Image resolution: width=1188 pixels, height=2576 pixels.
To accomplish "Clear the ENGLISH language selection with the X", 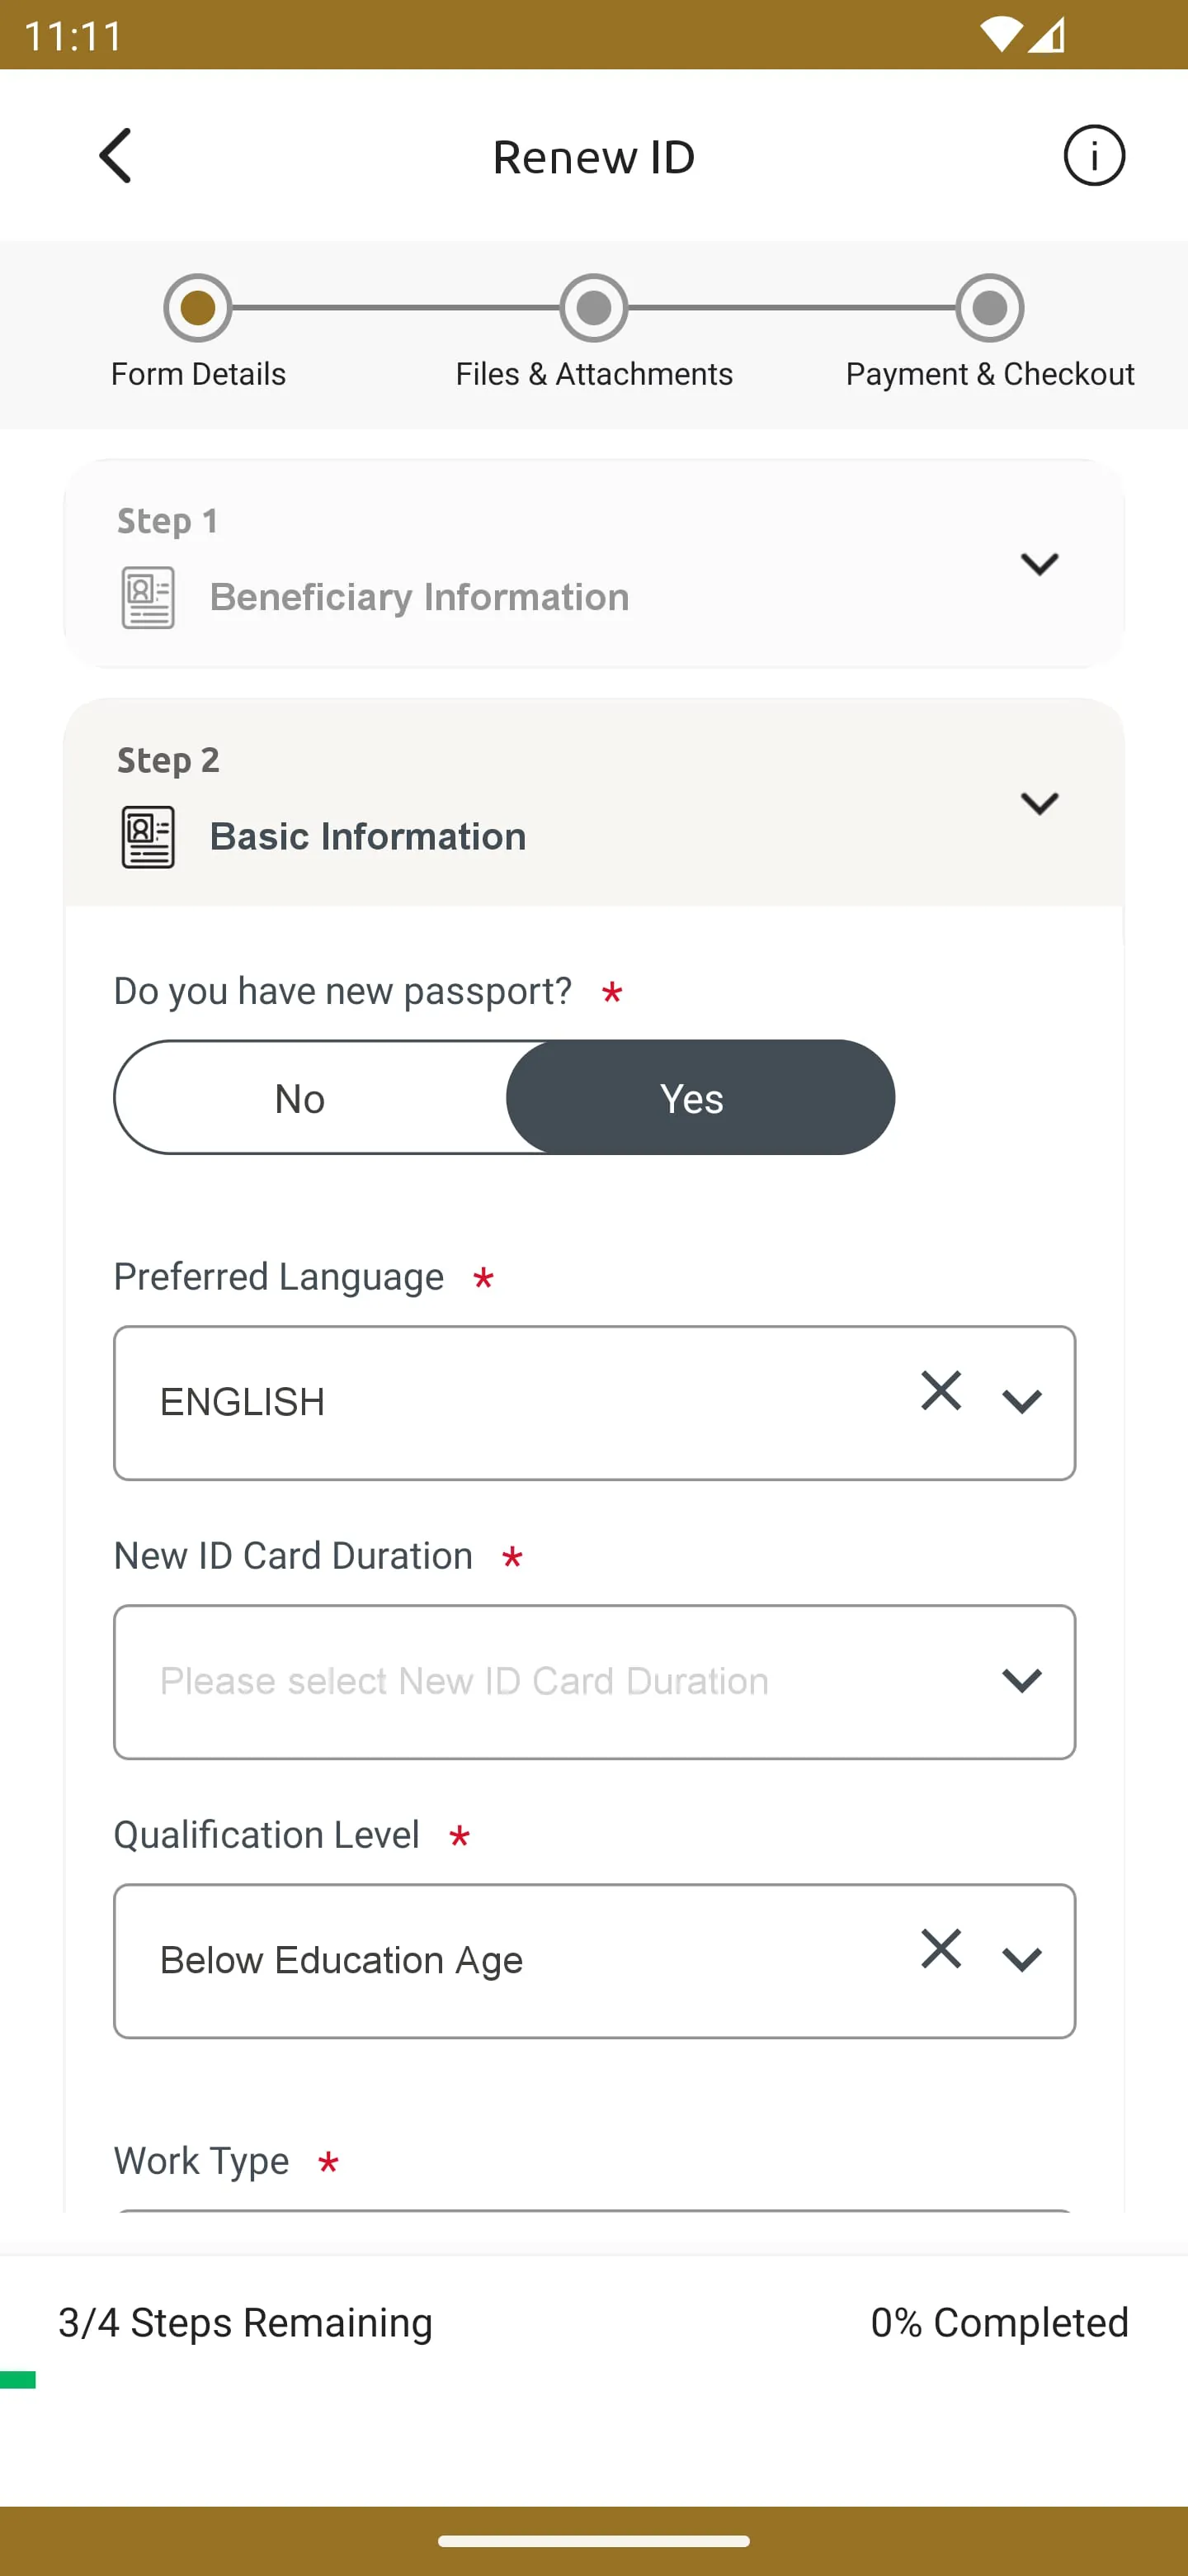I will pos(940,1390).
